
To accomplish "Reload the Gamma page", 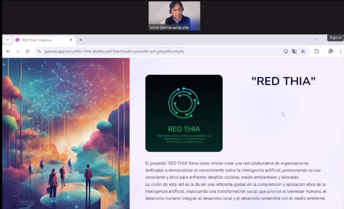I will coord(27,51).
